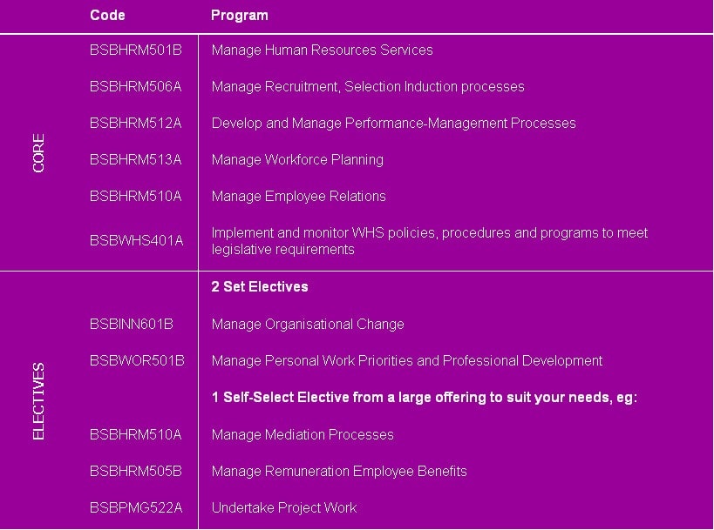Open the Manage Workforce Planning program
Viewport: 714px width, 530px height.
pos(297,160)
